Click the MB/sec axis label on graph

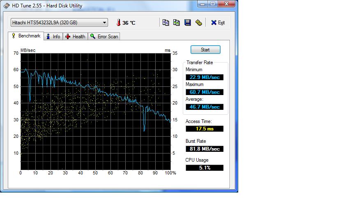[28, 50]
